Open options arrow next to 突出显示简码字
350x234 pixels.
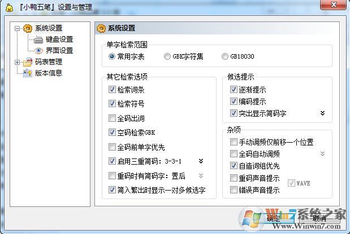click(322, 113)
